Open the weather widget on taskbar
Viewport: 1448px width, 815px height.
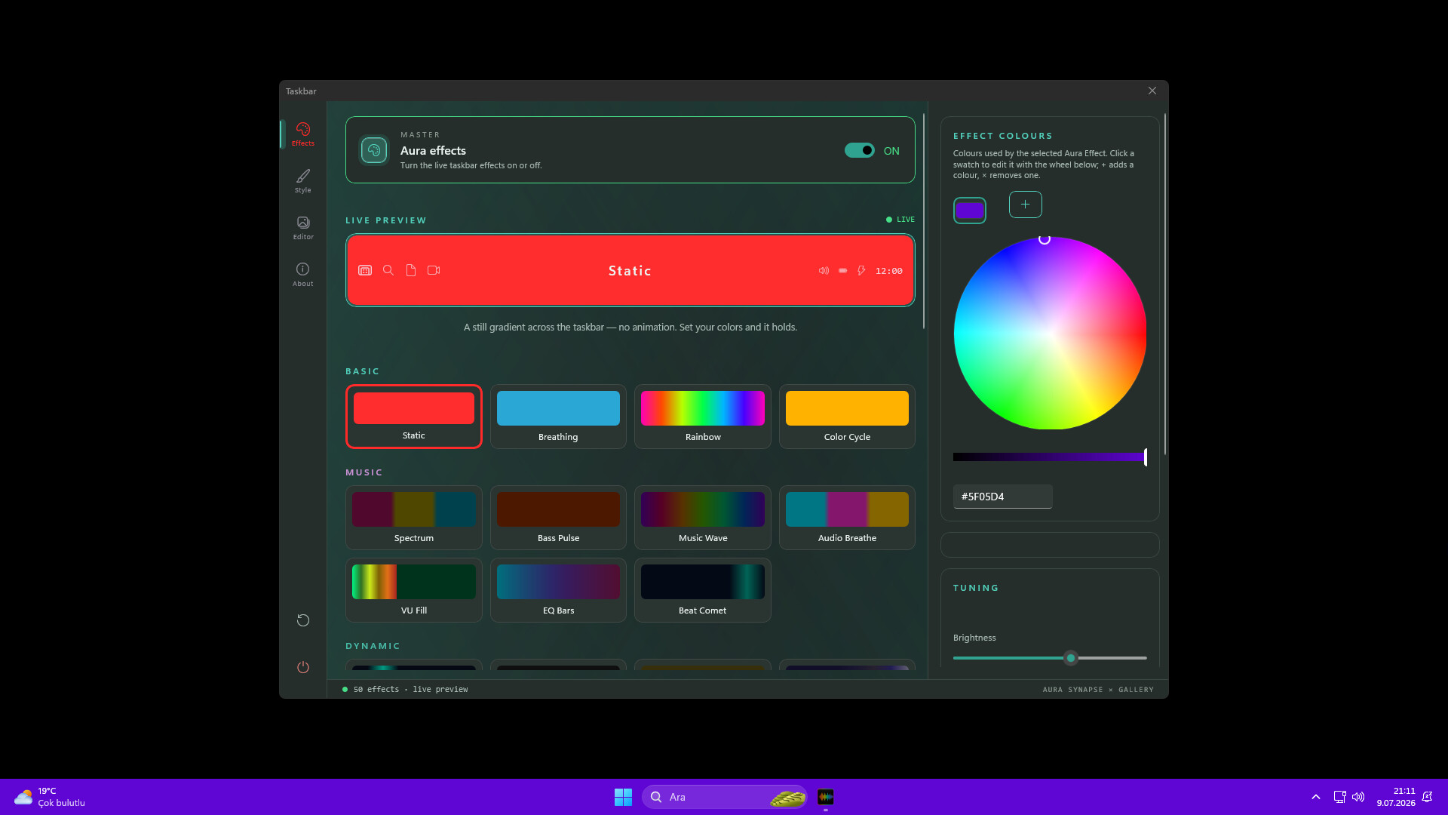(x=50, y=797)
